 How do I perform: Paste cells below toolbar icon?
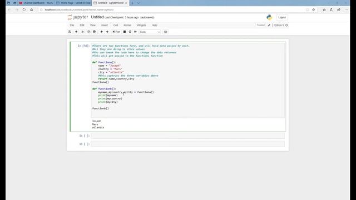(95, 32)
